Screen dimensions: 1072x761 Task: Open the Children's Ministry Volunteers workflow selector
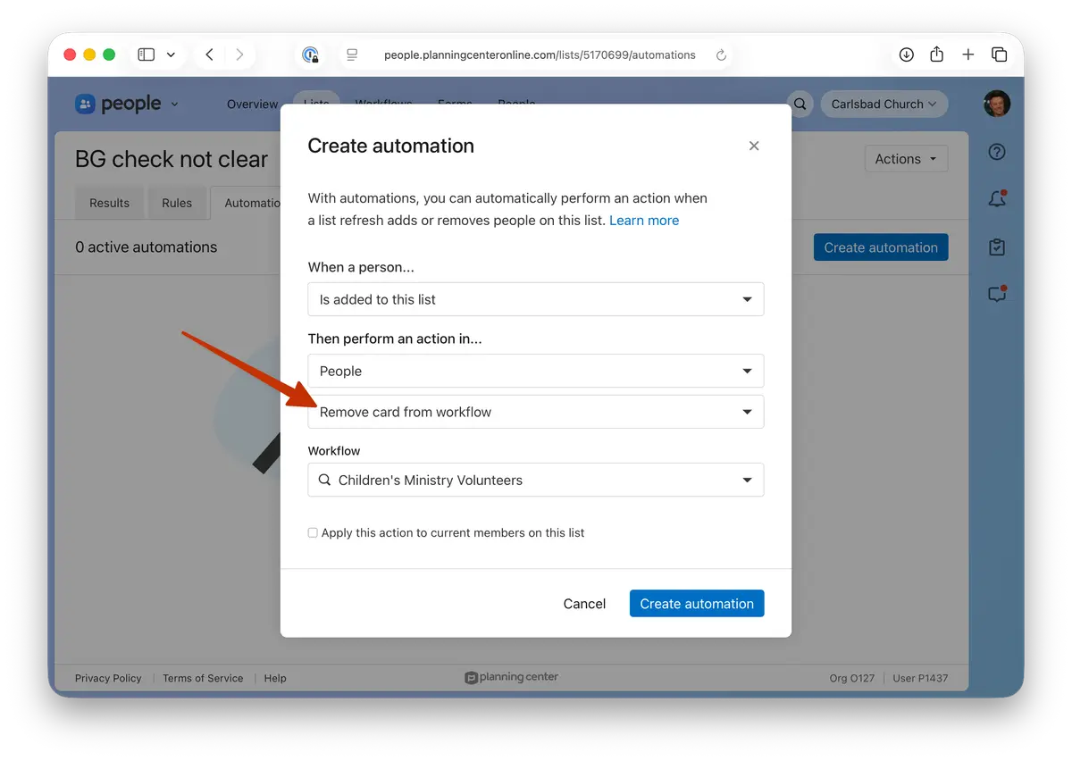(536, 480)
